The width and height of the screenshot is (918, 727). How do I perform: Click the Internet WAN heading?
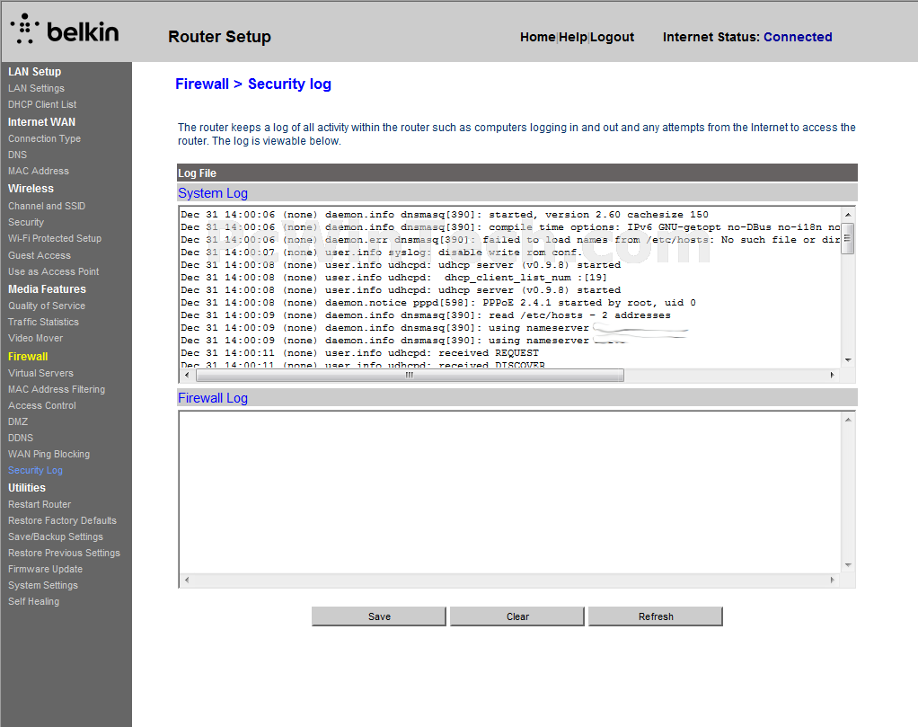pos(41,122)
